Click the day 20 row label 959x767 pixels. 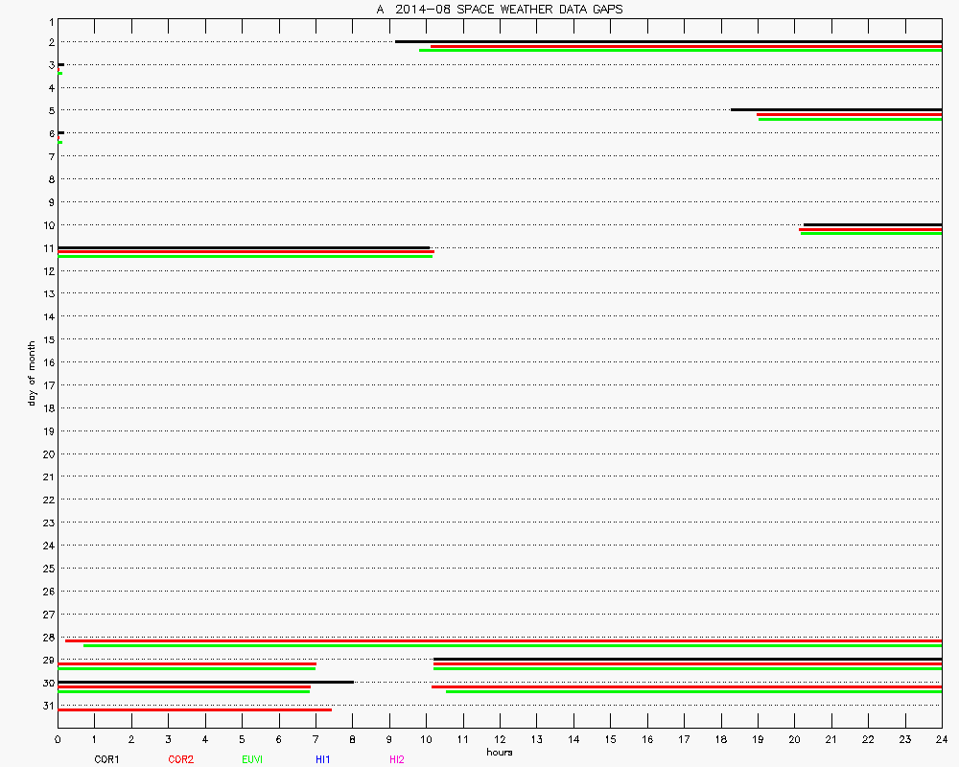point(48,453)
